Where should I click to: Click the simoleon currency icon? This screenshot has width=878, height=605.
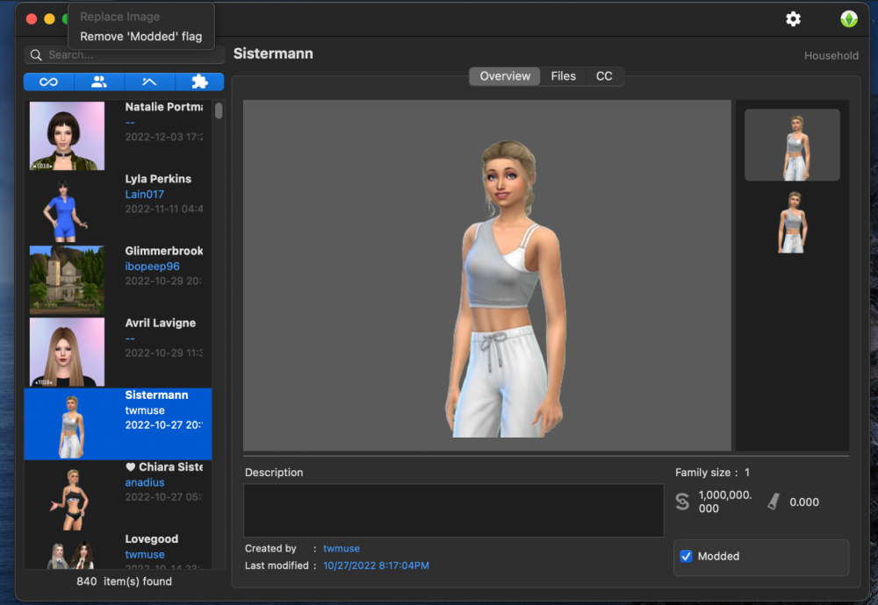(x=682, y=502)
